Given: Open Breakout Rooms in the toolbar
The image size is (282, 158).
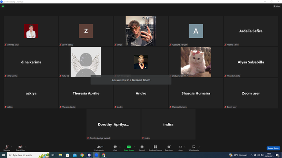Looking at the screenshot, I should point(156,148).
